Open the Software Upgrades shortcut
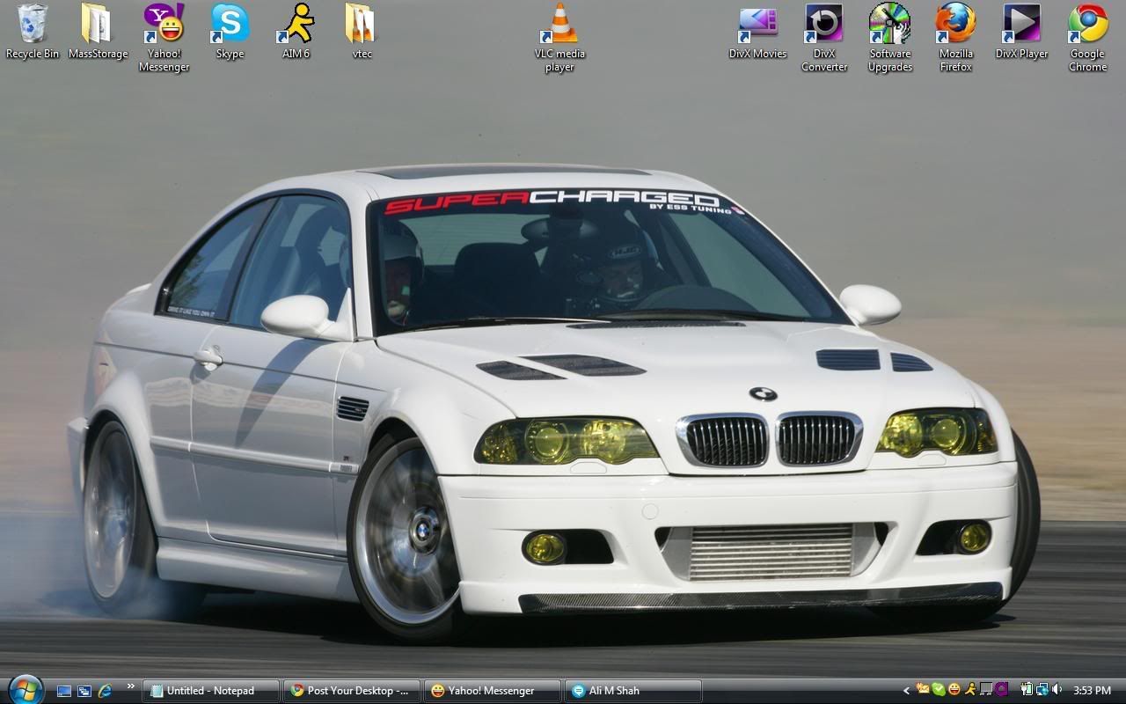This screenshot has height=704, width=1126. coord(890,38)
